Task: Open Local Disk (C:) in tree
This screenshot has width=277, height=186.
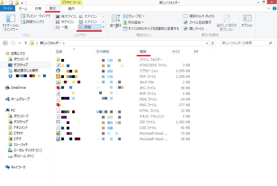Action: coord(25,150)
